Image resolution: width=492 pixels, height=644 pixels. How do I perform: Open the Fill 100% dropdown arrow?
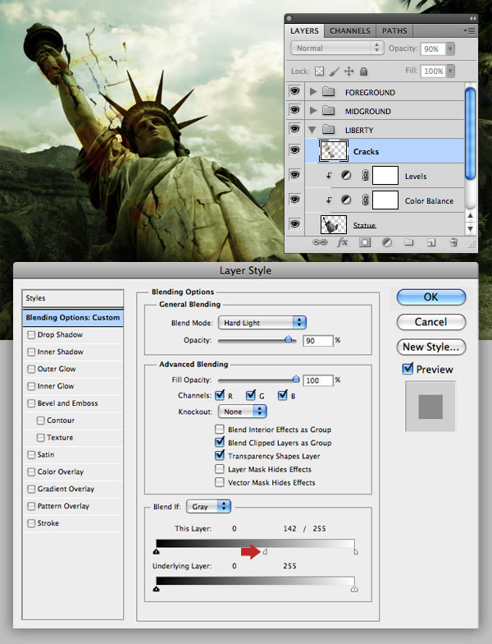coord(451,71)
